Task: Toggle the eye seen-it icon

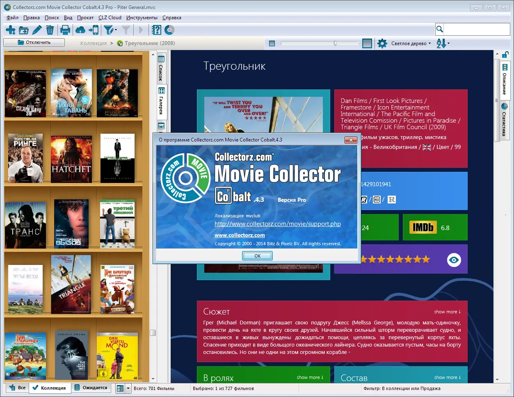Action: 454,260
